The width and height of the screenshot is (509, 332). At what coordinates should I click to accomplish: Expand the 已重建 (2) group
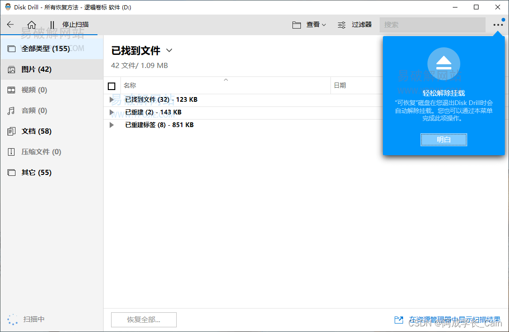click(112, 113)
